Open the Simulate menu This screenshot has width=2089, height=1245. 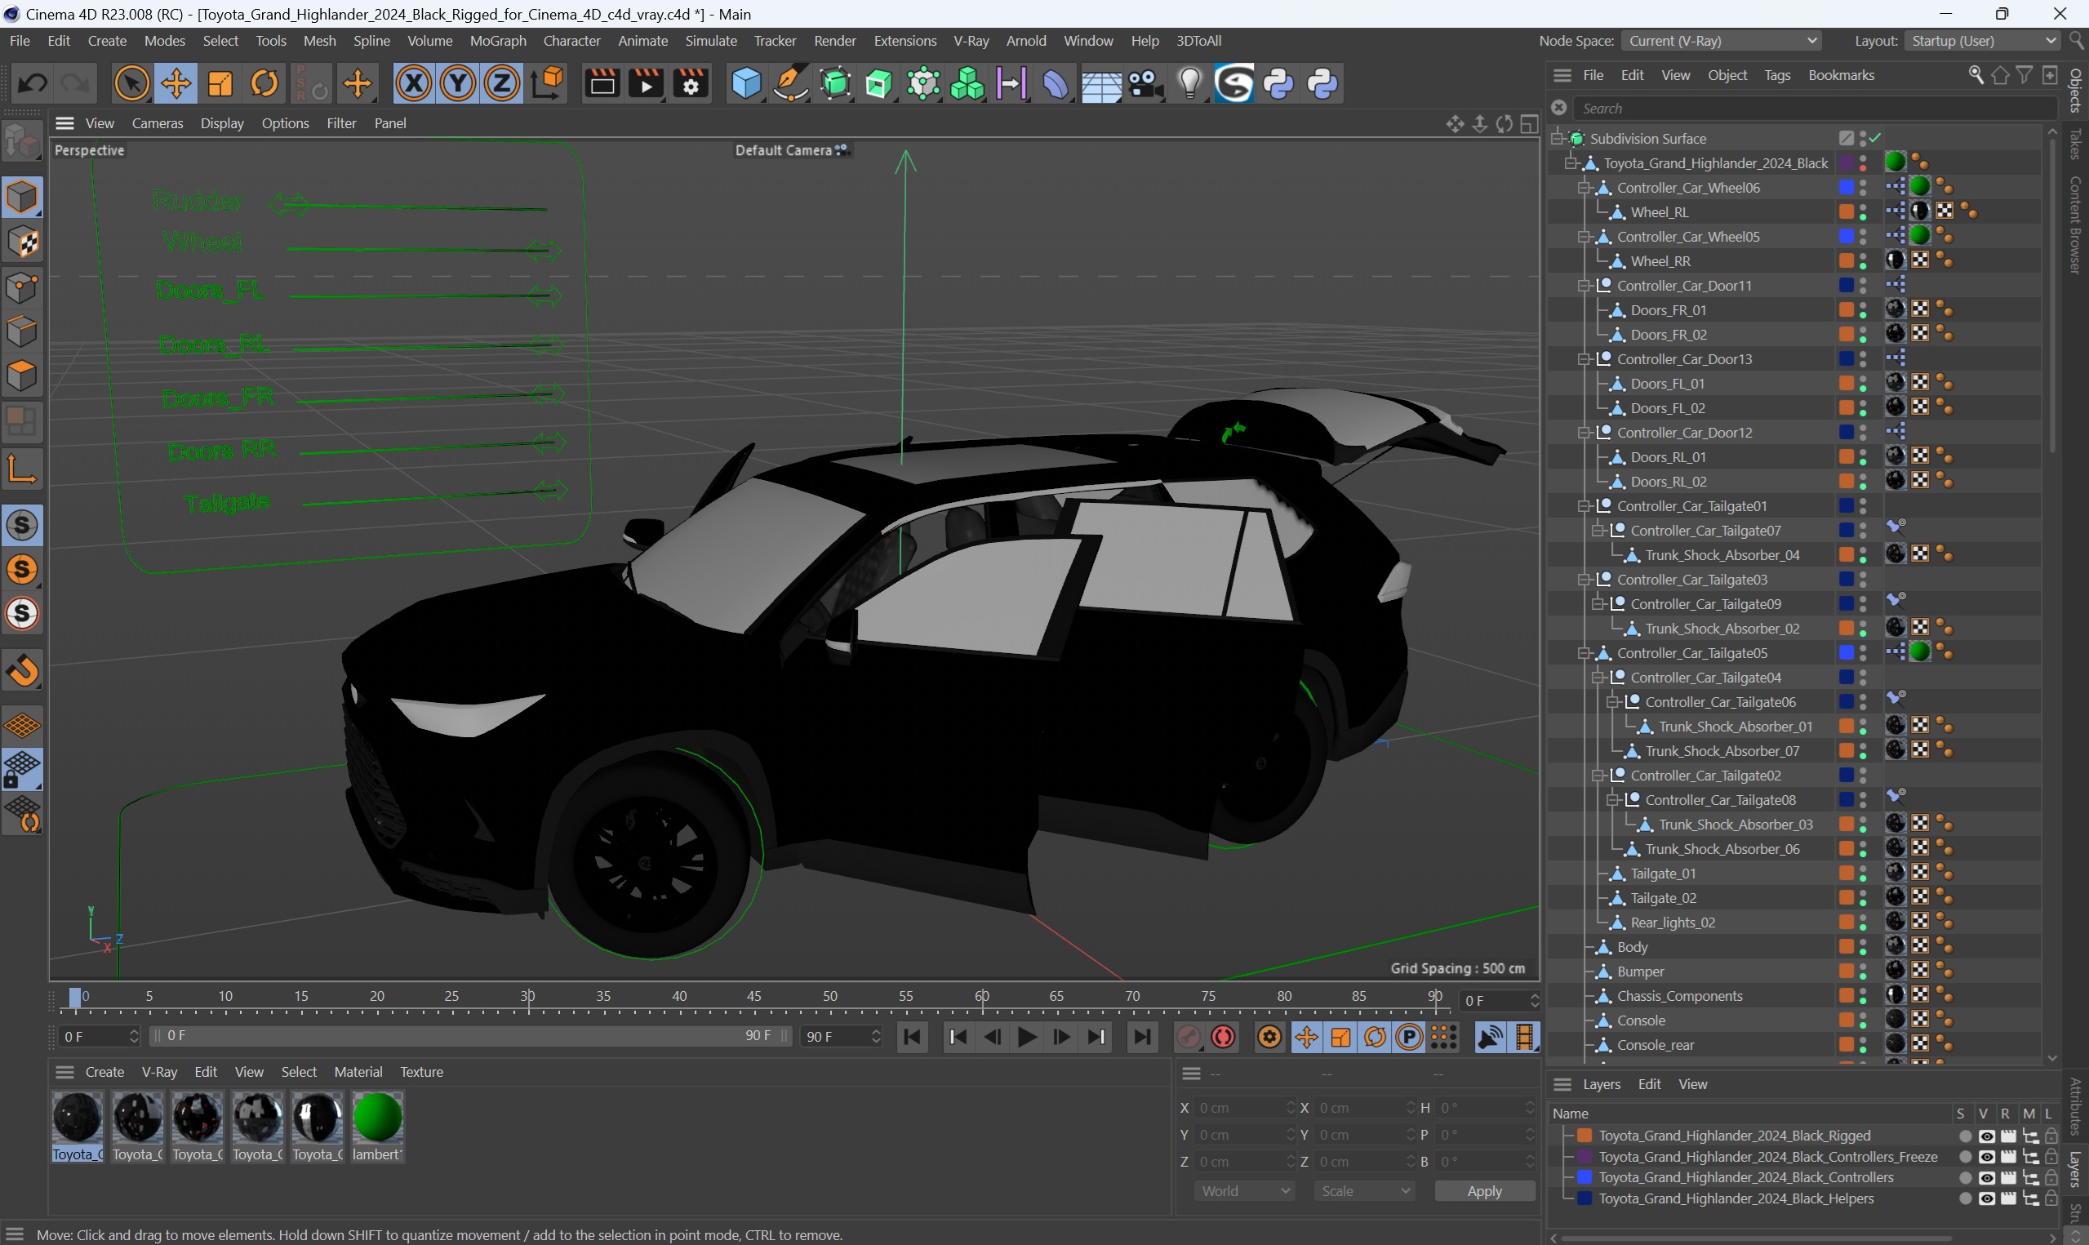click(x=710, y=40)
